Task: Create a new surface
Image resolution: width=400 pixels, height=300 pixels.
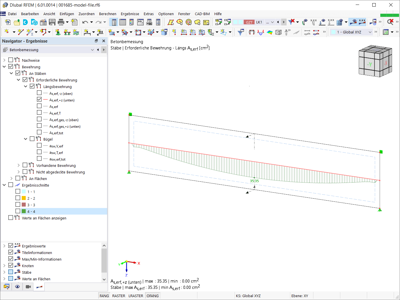Action: point(112,32)
